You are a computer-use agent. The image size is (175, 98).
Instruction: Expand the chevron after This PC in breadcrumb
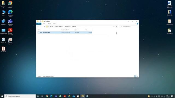click(54, 27)
